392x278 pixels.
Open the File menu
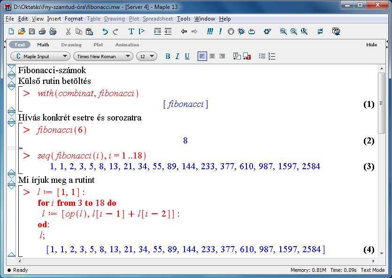pyautogui.click(x=10, y=19)
